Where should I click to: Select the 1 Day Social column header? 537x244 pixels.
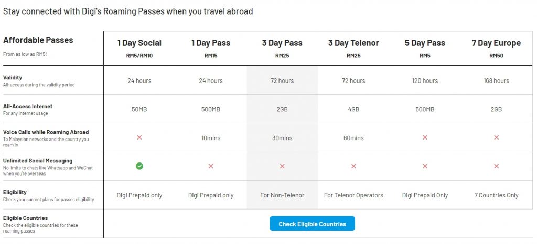pos(139,43)
